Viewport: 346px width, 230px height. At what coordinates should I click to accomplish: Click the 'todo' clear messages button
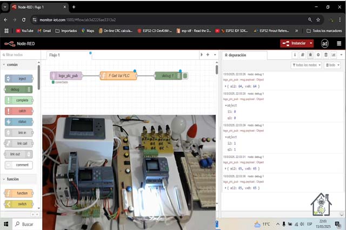[332, 65]
